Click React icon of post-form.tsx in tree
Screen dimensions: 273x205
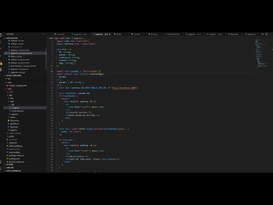(x=11, y=111)
